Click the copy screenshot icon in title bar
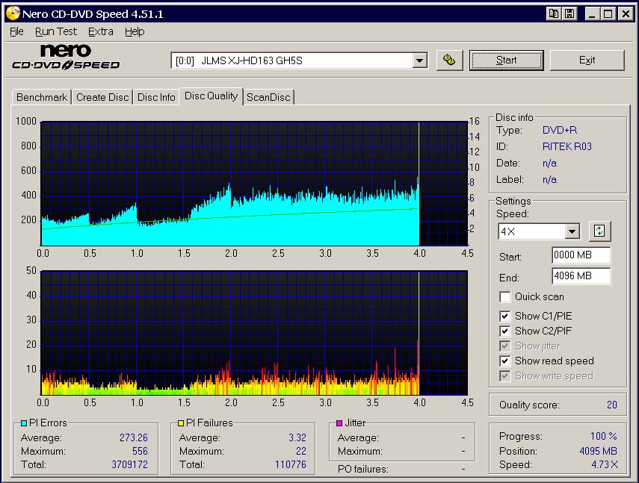Screen dimensions: 639x483 553,14
